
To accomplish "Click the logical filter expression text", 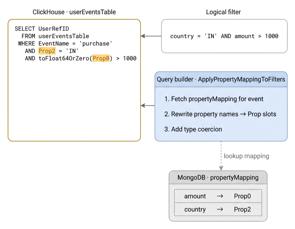I will click(224, 36).
